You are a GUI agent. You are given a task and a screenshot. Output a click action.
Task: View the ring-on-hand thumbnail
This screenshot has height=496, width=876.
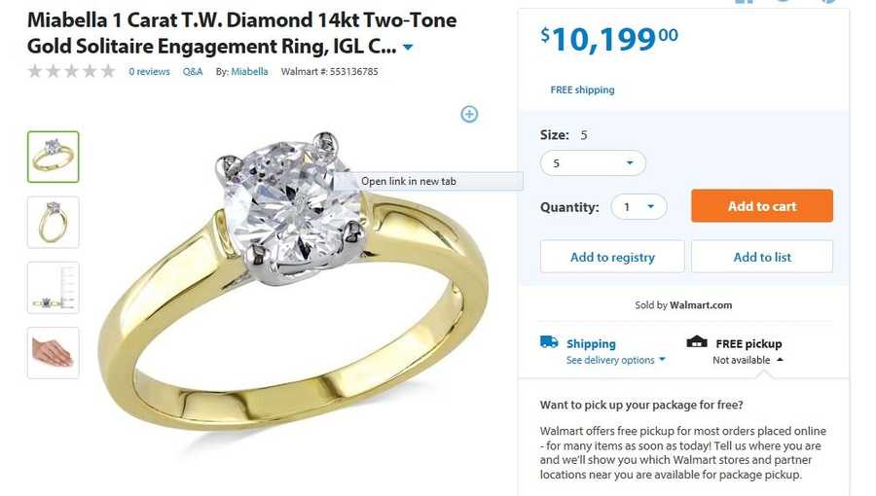point(54,352)
